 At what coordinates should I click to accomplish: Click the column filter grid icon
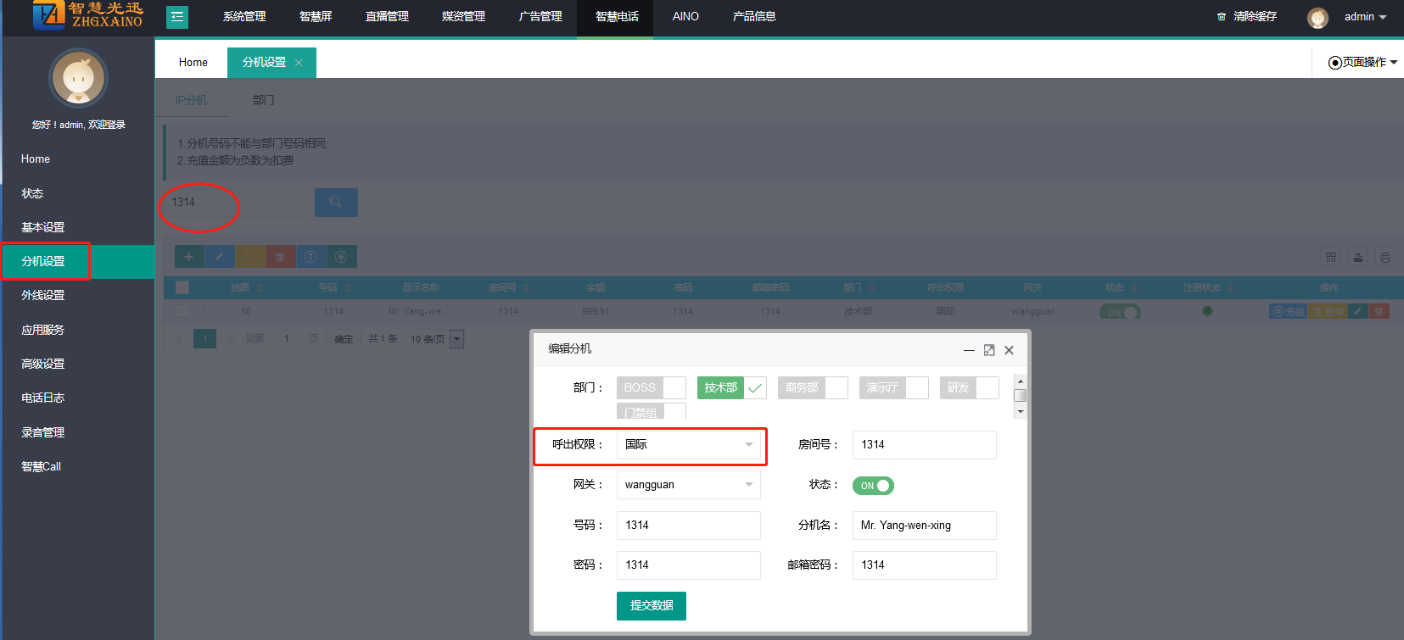click(1330, 257)
